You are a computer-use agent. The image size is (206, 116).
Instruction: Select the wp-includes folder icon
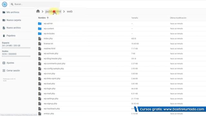click(40, 34)
